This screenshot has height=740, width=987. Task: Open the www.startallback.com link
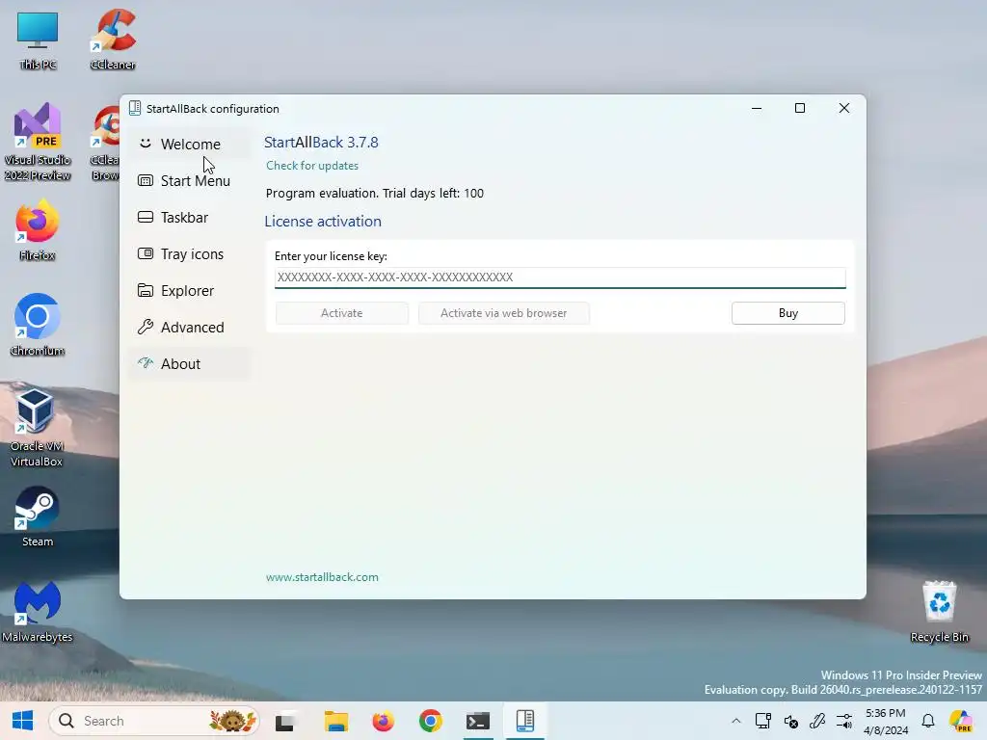pyautogui.click(x=322, y=577)
